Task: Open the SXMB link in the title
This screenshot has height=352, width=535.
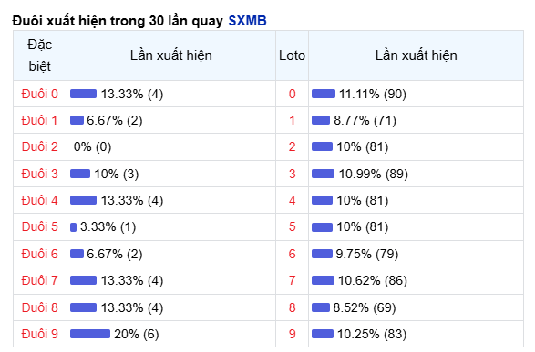Action: tap(247, 21)
